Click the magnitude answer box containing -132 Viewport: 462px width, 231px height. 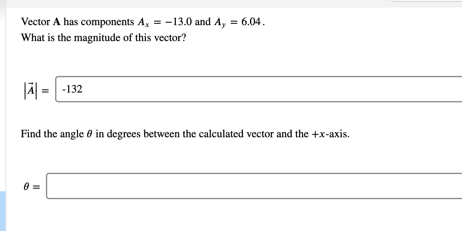[x=214, y=89]
